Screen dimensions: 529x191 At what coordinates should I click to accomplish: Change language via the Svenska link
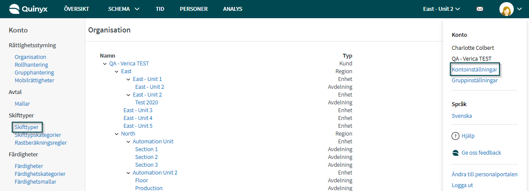click(462, 116)
